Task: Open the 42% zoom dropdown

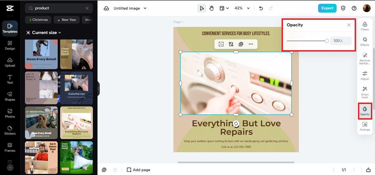Action: pyautogui.click(x=242, y=8)
